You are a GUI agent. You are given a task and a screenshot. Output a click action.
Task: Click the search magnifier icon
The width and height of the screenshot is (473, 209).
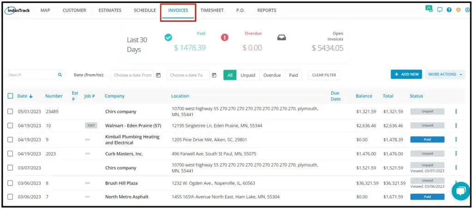[x=60, y=75]
